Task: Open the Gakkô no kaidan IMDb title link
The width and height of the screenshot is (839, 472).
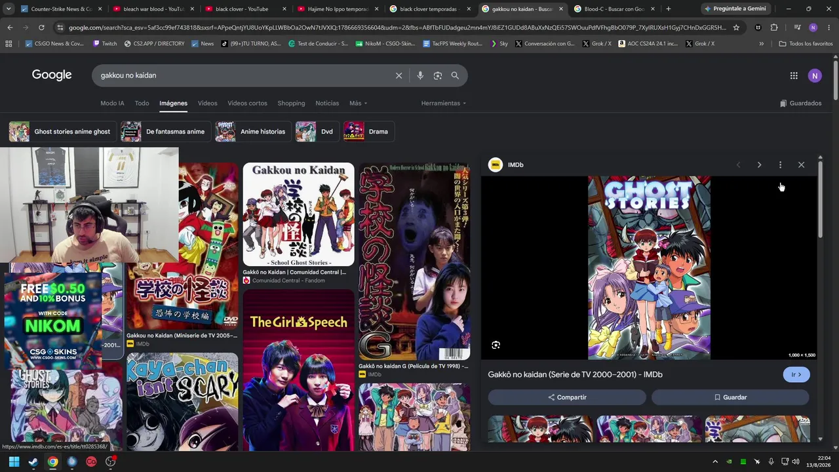Action: (575, 374)
